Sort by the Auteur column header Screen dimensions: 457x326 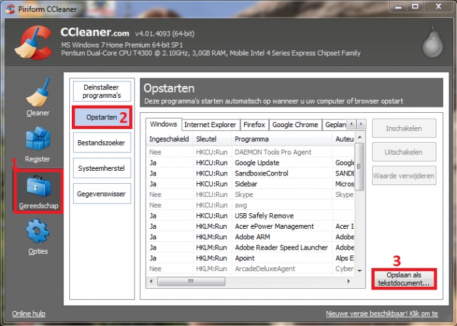pos(343,139)
